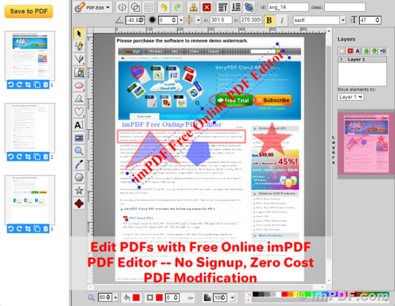Select the Star shape tool
The image size is (395, 306).
coord(79,191)
